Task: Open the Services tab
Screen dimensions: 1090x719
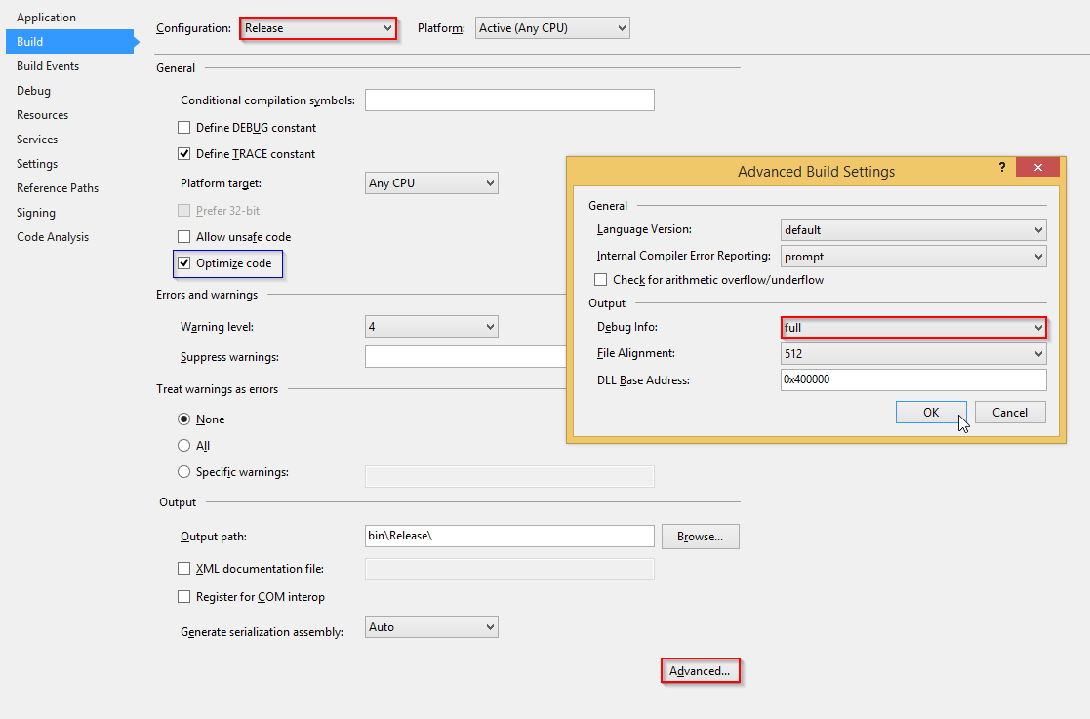Action: [x=37, y=139]
